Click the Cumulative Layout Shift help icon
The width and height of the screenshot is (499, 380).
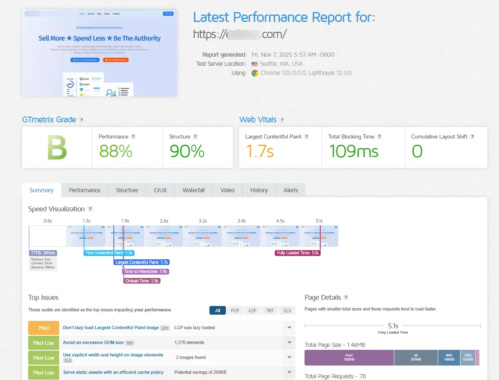[472, 136]
